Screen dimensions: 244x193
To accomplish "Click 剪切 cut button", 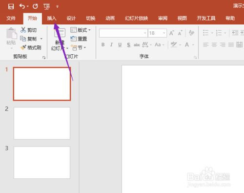I will 28,30.
